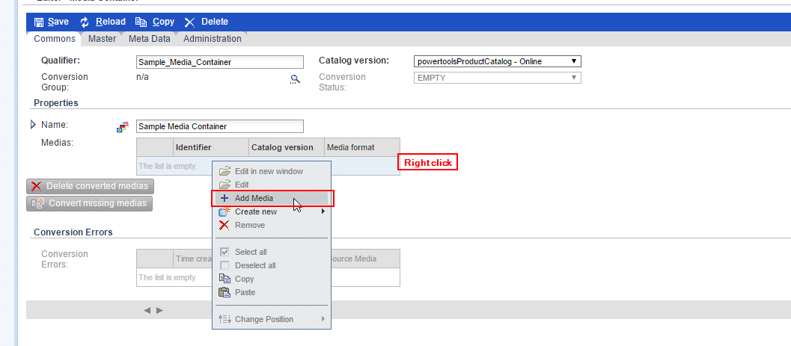Click the Name localization icon

[123, 127]
